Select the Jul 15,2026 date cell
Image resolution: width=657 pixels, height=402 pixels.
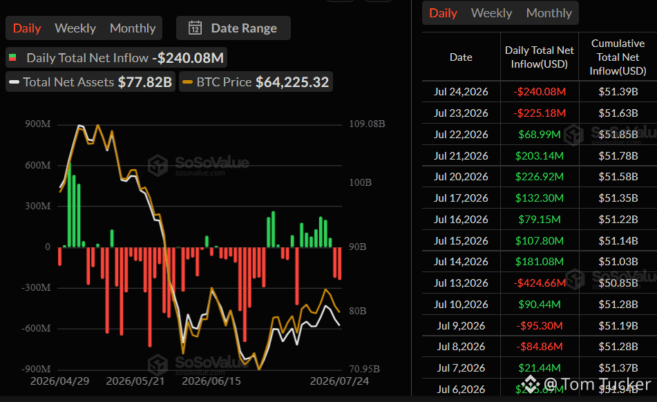point(461,241)
